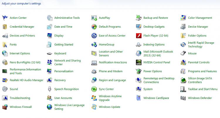Click the Credential Manager vault icon
220x118 pixels.
pos(5,27)
